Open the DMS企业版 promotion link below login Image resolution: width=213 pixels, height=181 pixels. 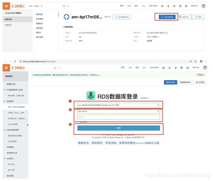[x=119, y=143]
